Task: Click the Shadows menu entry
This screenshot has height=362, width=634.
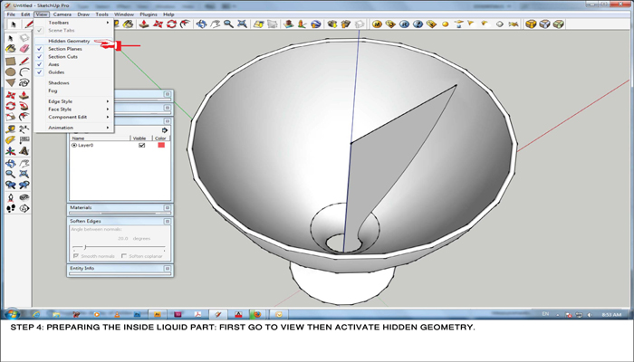Action: coord(58,82)
